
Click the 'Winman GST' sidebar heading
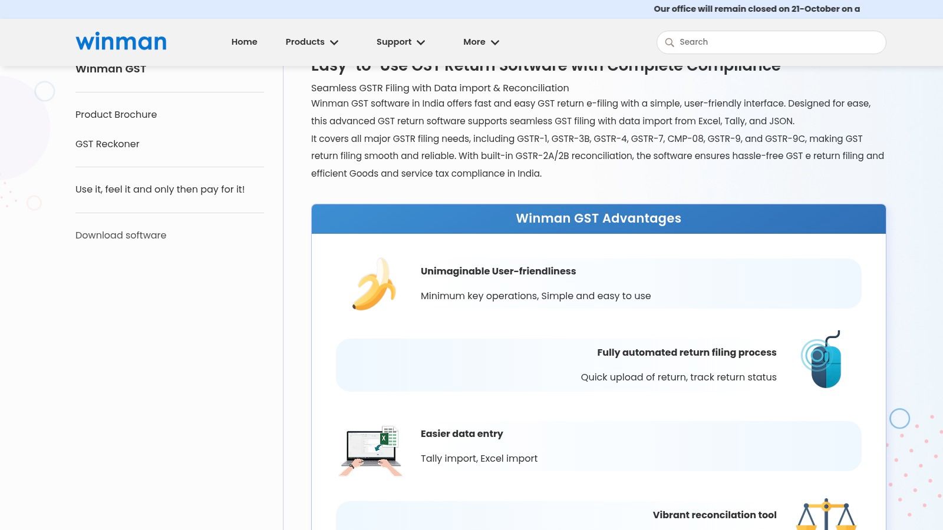click(111, 69)
